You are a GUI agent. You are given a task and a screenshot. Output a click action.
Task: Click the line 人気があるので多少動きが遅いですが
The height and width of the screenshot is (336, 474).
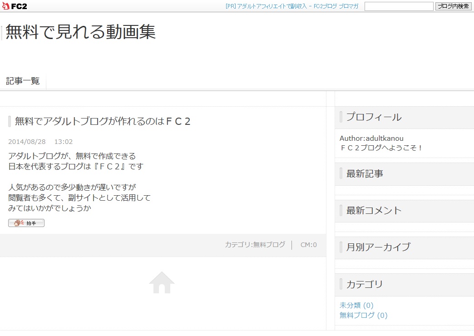[x=72, y=187]
